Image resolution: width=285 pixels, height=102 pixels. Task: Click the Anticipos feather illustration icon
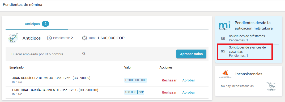click(14, 38)
